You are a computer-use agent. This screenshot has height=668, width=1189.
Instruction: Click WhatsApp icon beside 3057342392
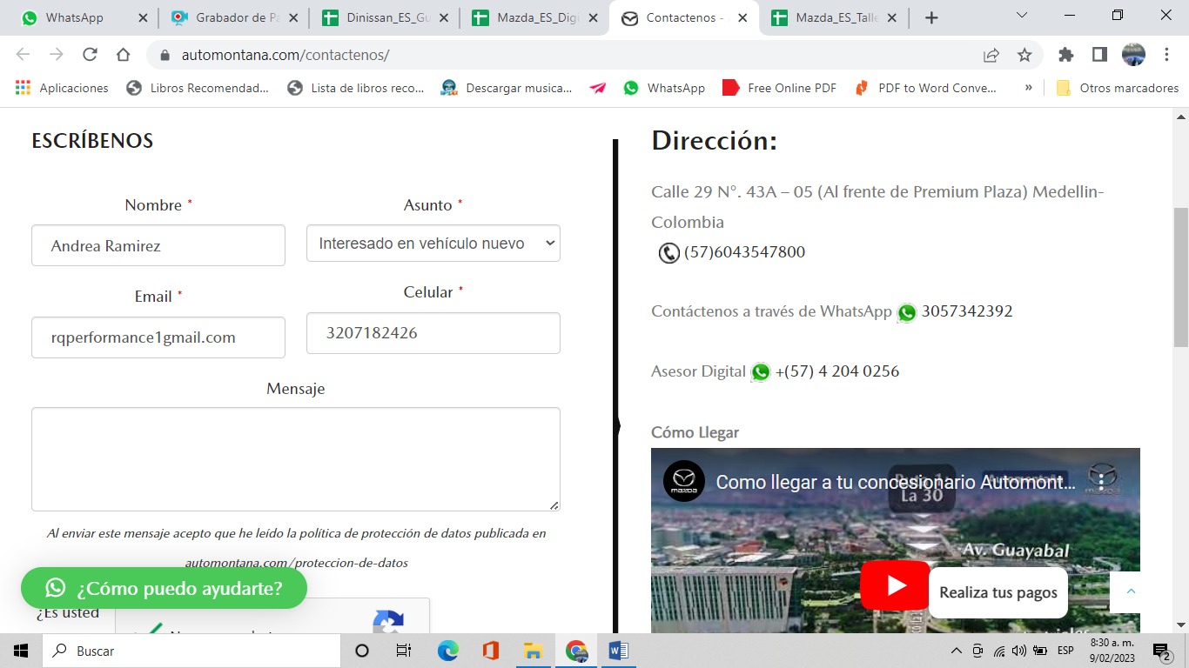907,312
